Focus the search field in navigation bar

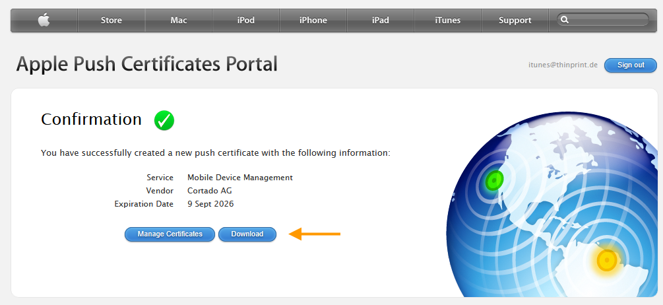point(602,20)
